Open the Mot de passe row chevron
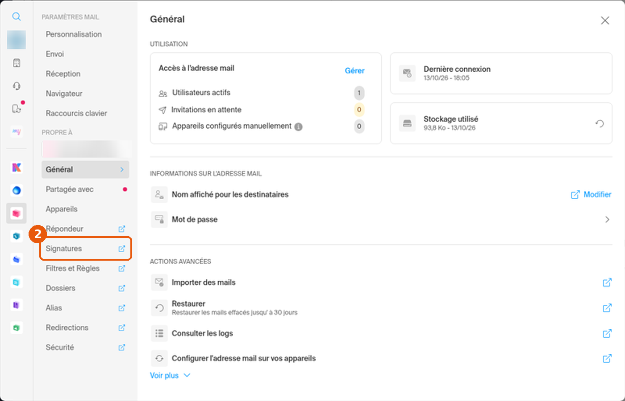The width and height of the screenshot is (625, 401). (x=607, y=219)
